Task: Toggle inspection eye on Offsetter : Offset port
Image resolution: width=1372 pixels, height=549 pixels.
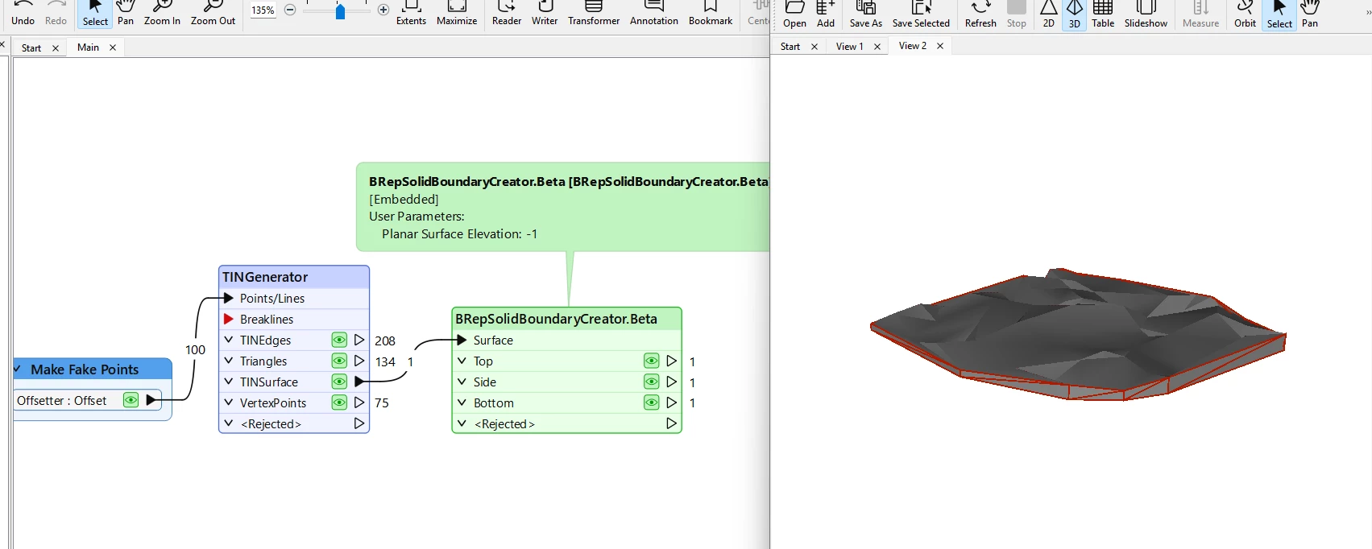Action: tap(131, 400)
